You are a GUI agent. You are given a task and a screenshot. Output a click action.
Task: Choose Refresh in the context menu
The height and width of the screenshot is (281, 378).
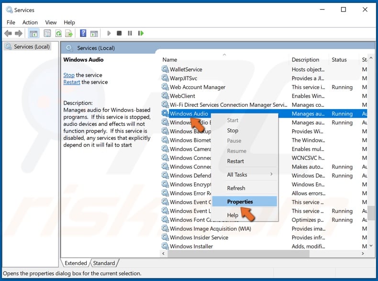pyautogui.click(x=245, y=188)
